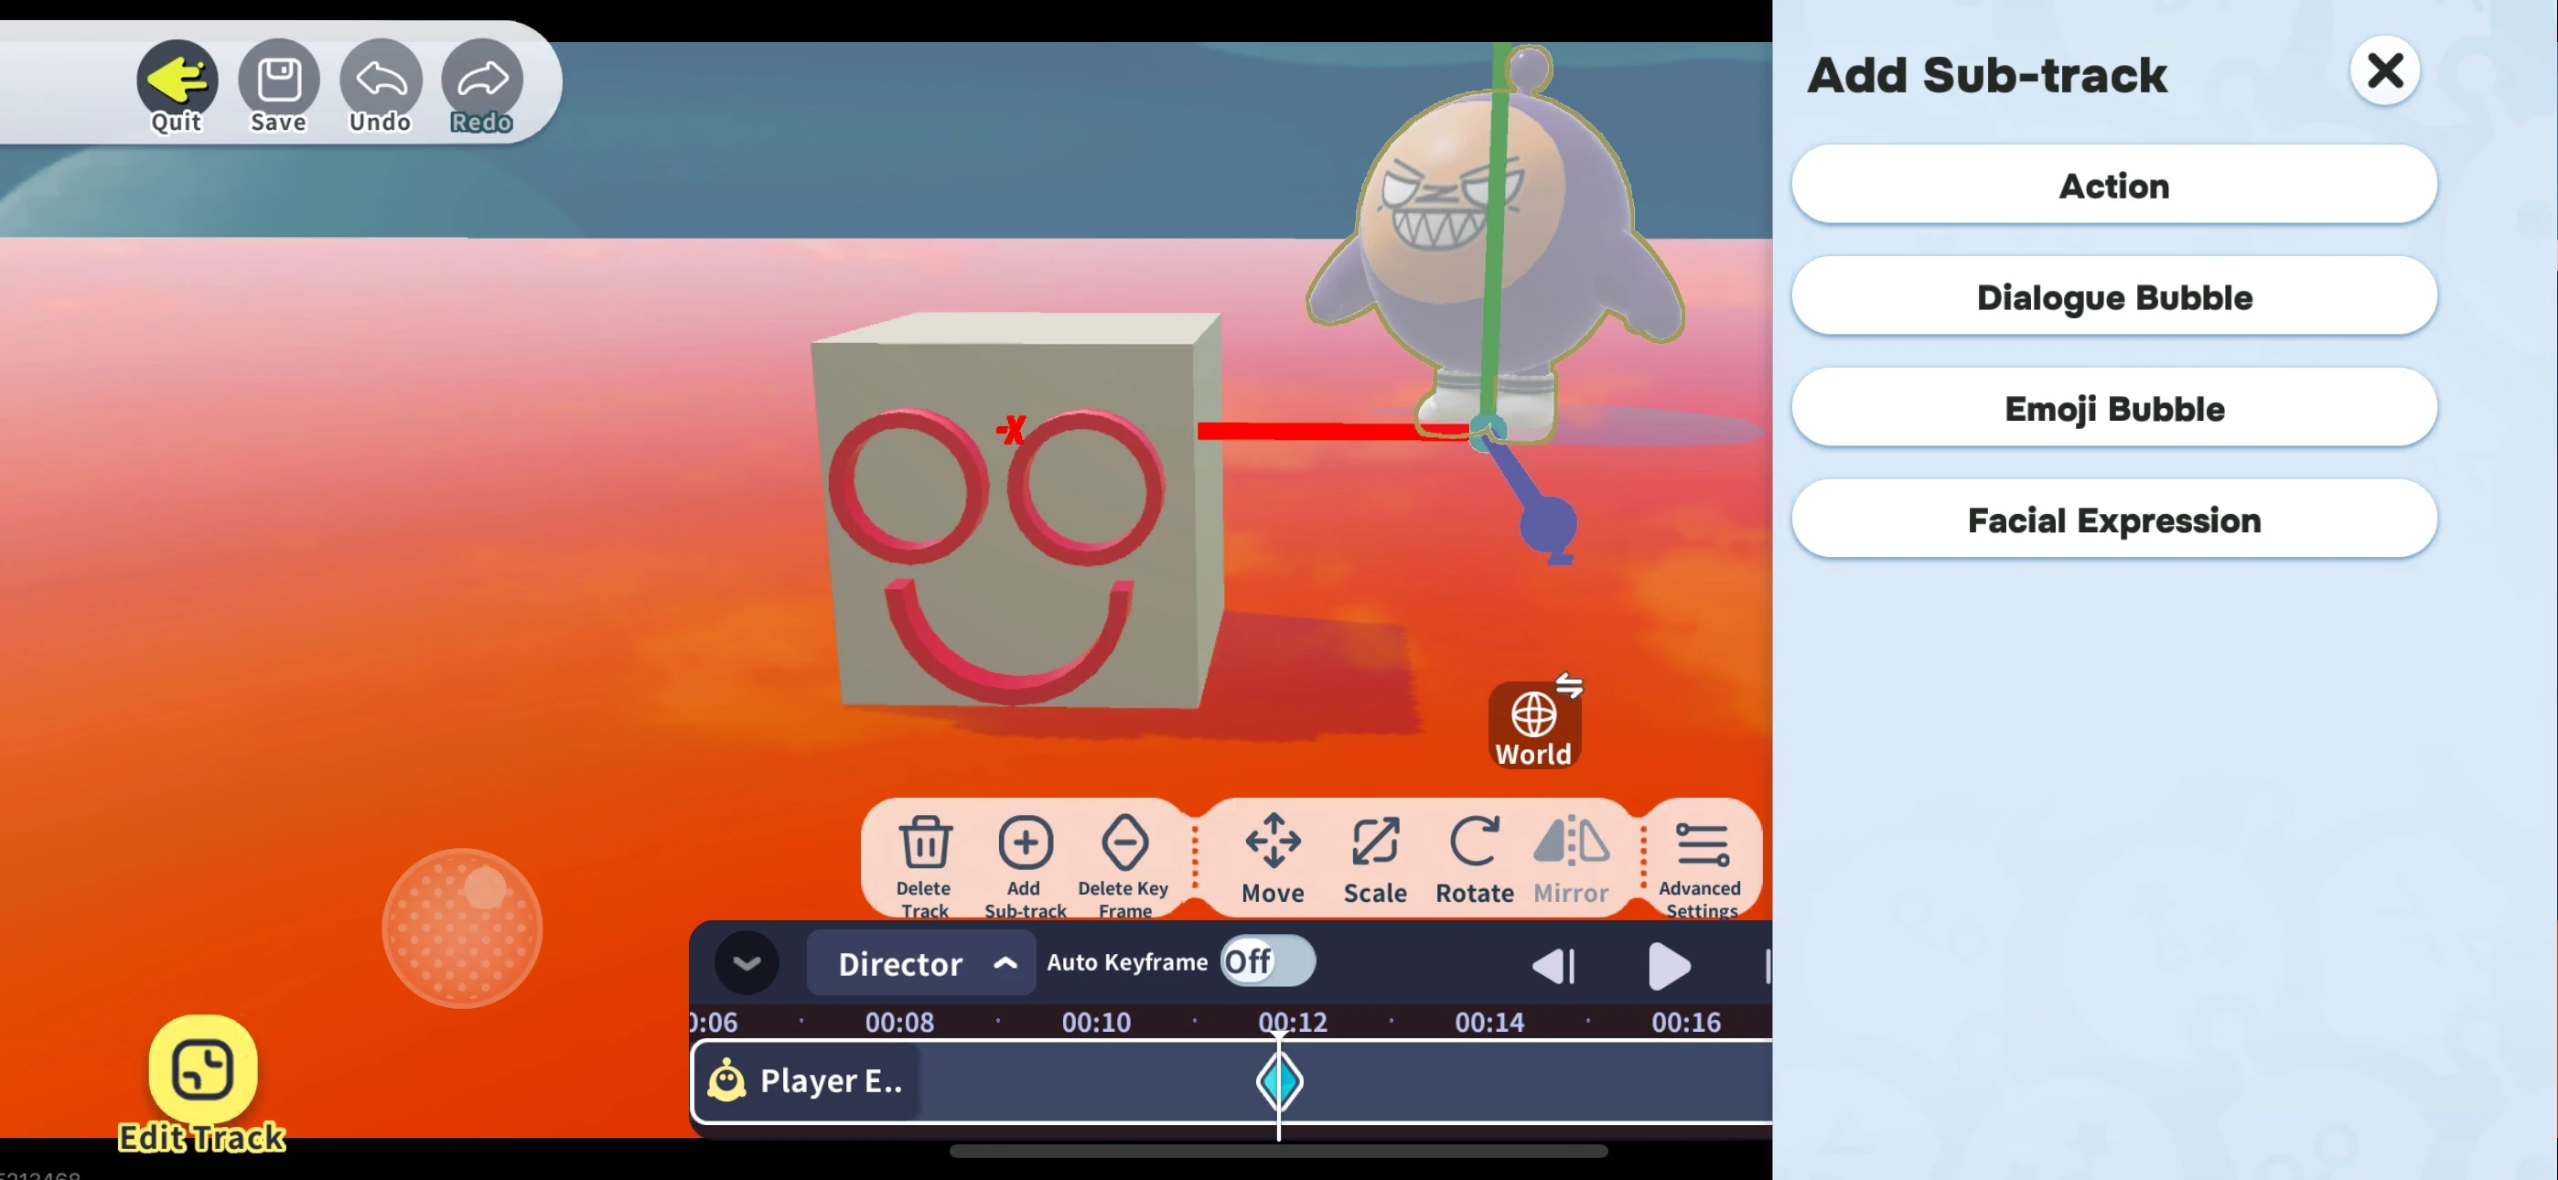Switch World coordinate mode toggle

coord(1534,725)
